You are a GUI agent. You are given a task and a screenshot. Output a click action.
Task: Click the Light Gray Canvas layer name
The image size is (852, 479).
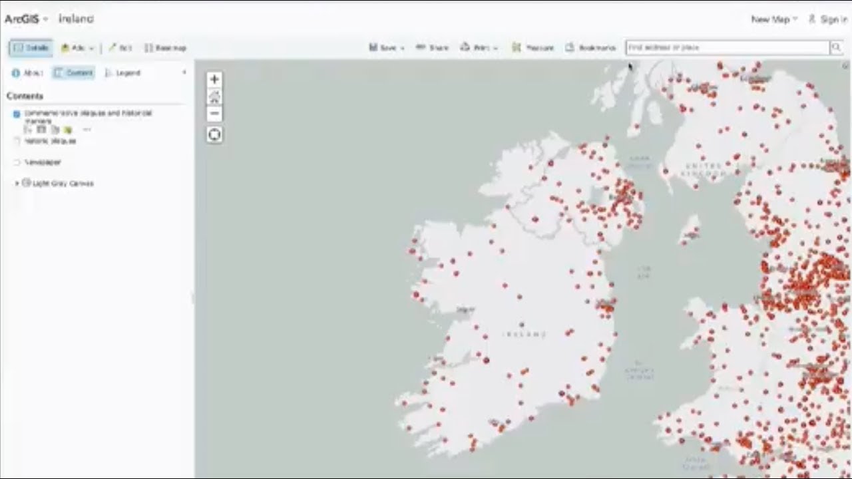click(x=63, y=183)
